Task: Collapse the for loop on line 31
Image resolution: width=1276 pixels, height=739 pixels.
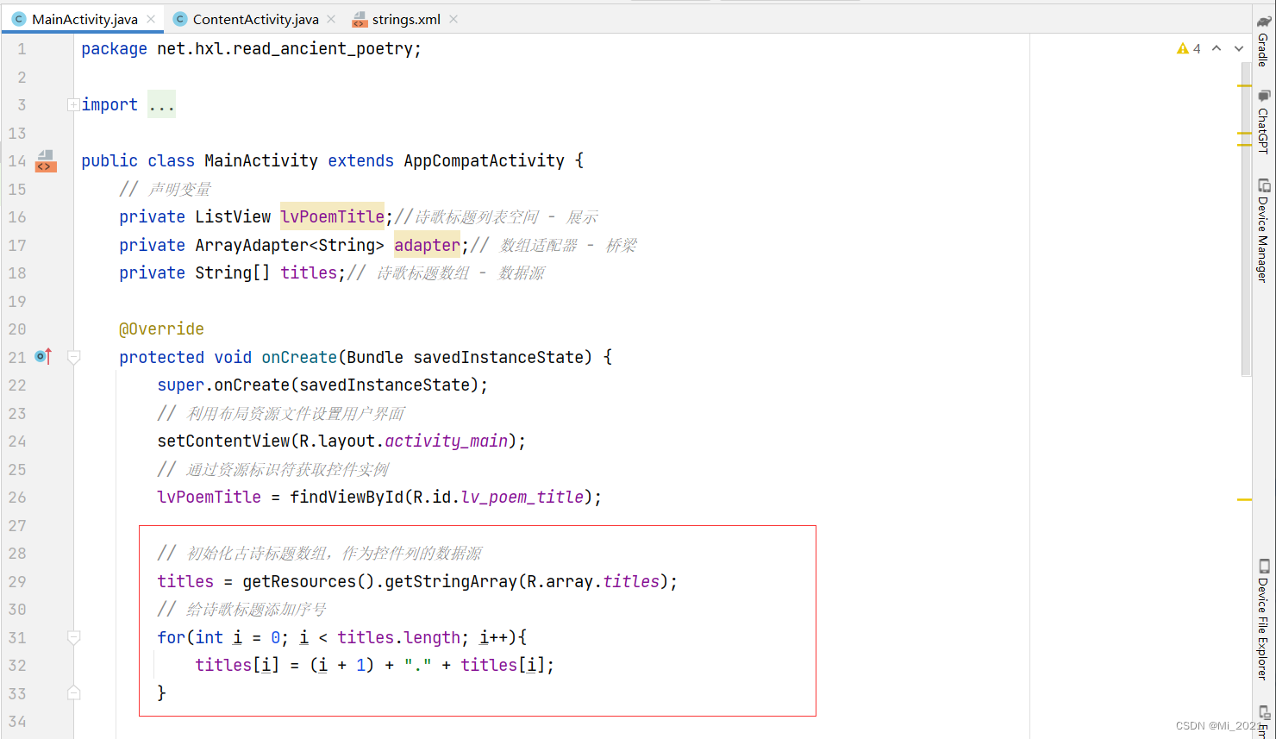Action: [74, 637]
